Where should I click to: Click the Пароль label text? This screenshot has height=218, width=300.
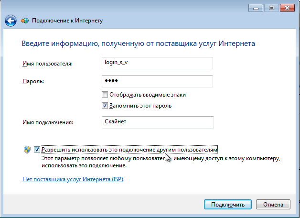coord(33,82)
